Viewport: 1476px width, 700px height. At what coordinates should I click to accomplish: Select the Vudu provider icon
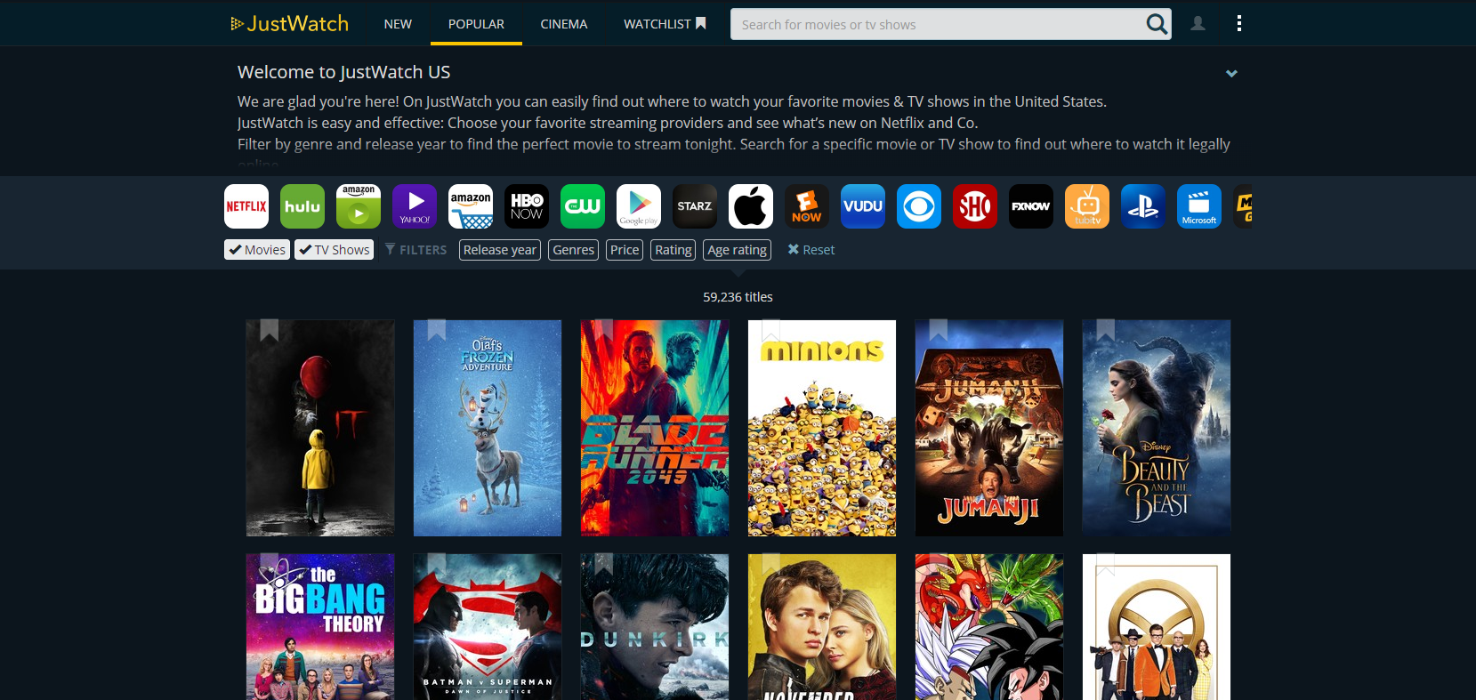pos(863,206)
